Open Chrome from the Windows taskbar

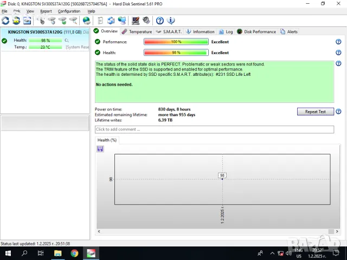pyautogui.click(x=74, y=253)
